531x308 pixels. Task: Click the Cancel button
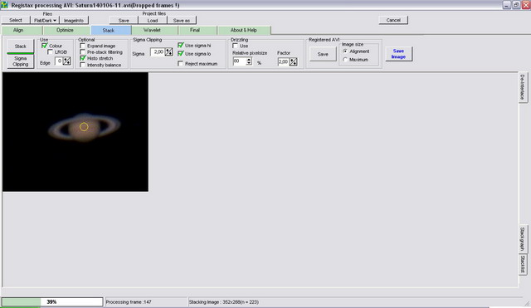pos(393,20)
